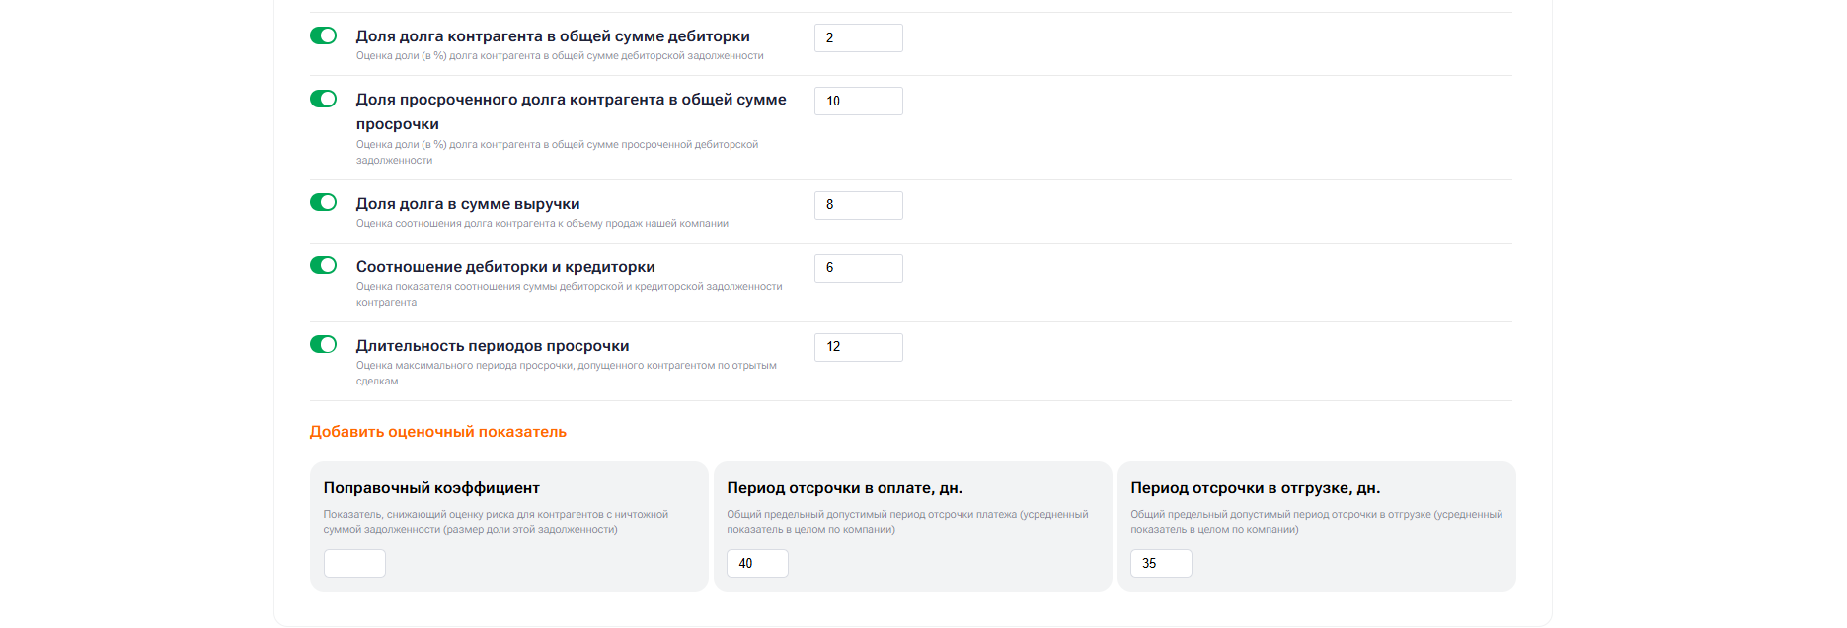
Task: Edit the payment deferral period field with 40
Action: click(757, 563)
